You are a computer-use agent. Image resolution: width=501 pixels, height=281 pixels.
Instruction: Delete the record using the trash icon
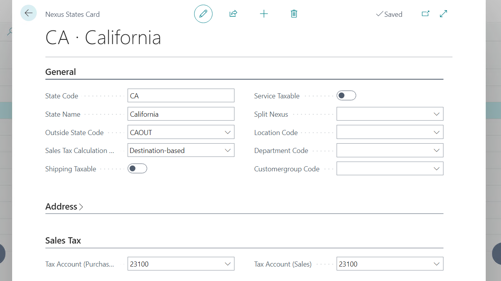[294, 14]
